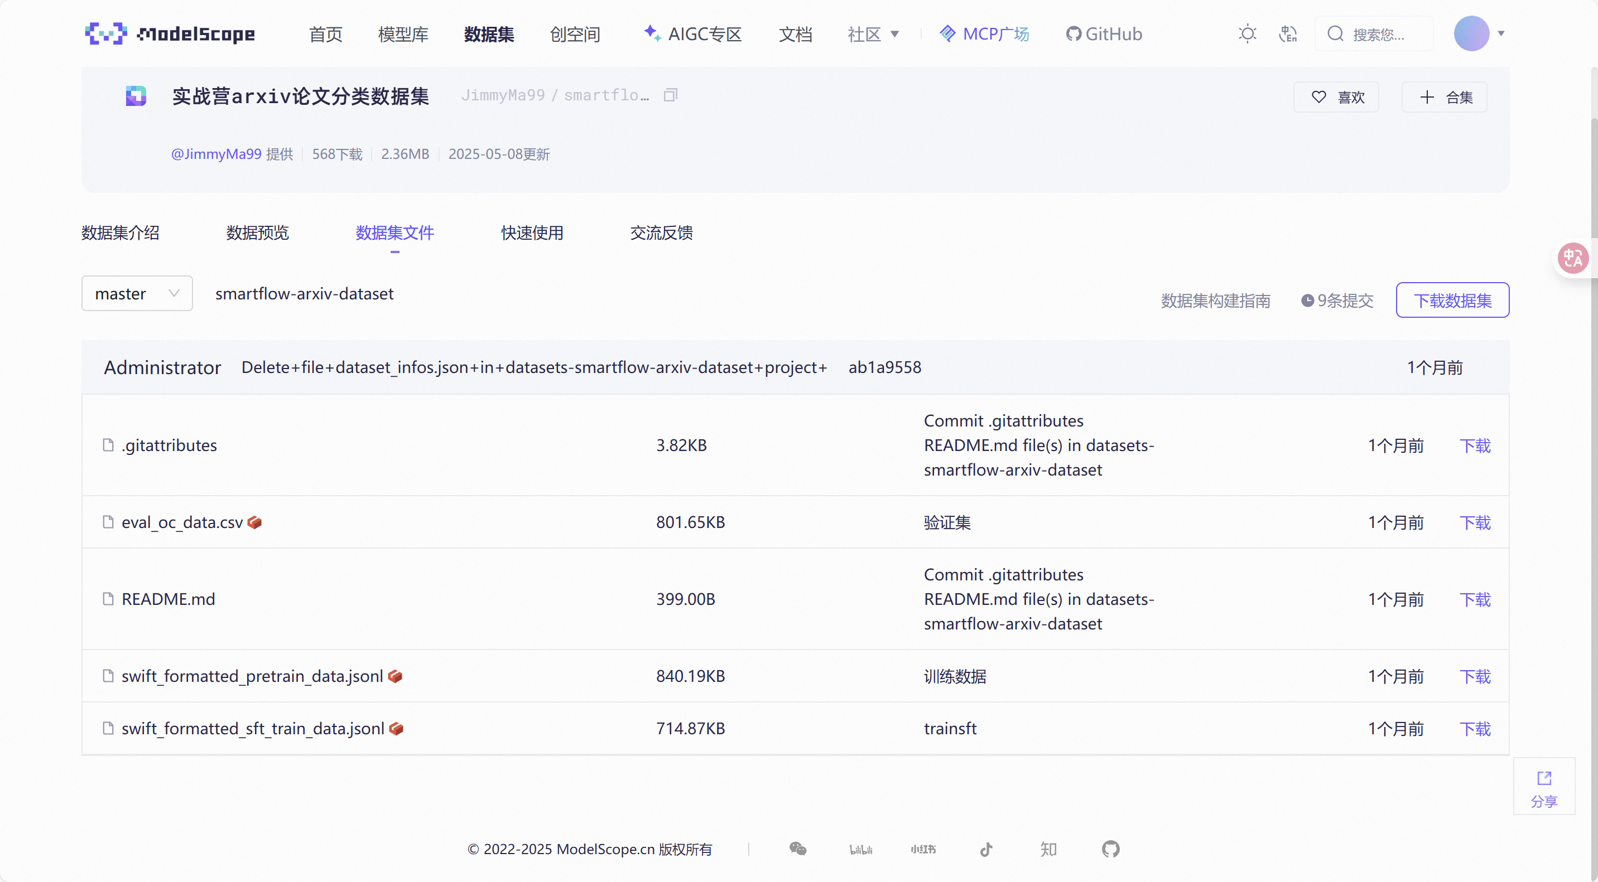Image resolution: width=1598 pixels, height=882 pixels.
Task: Click the ModelScope logo
Action: tap(170, 33)
